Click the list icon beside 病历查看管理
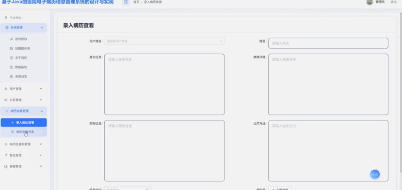The image size is (402, 190). coord(7,111)
